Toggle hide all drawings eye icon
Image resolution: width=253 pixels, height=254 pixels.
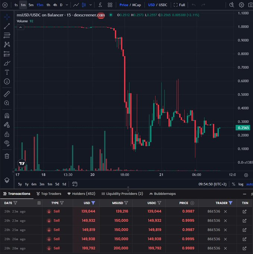click(7, 143)
